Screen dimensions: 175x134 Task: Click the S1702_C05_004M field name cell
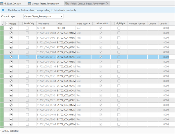(46, 91)
